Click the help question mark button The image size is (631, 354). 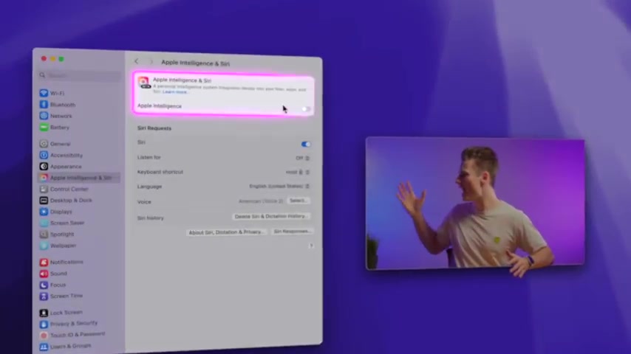click(311, 246)
